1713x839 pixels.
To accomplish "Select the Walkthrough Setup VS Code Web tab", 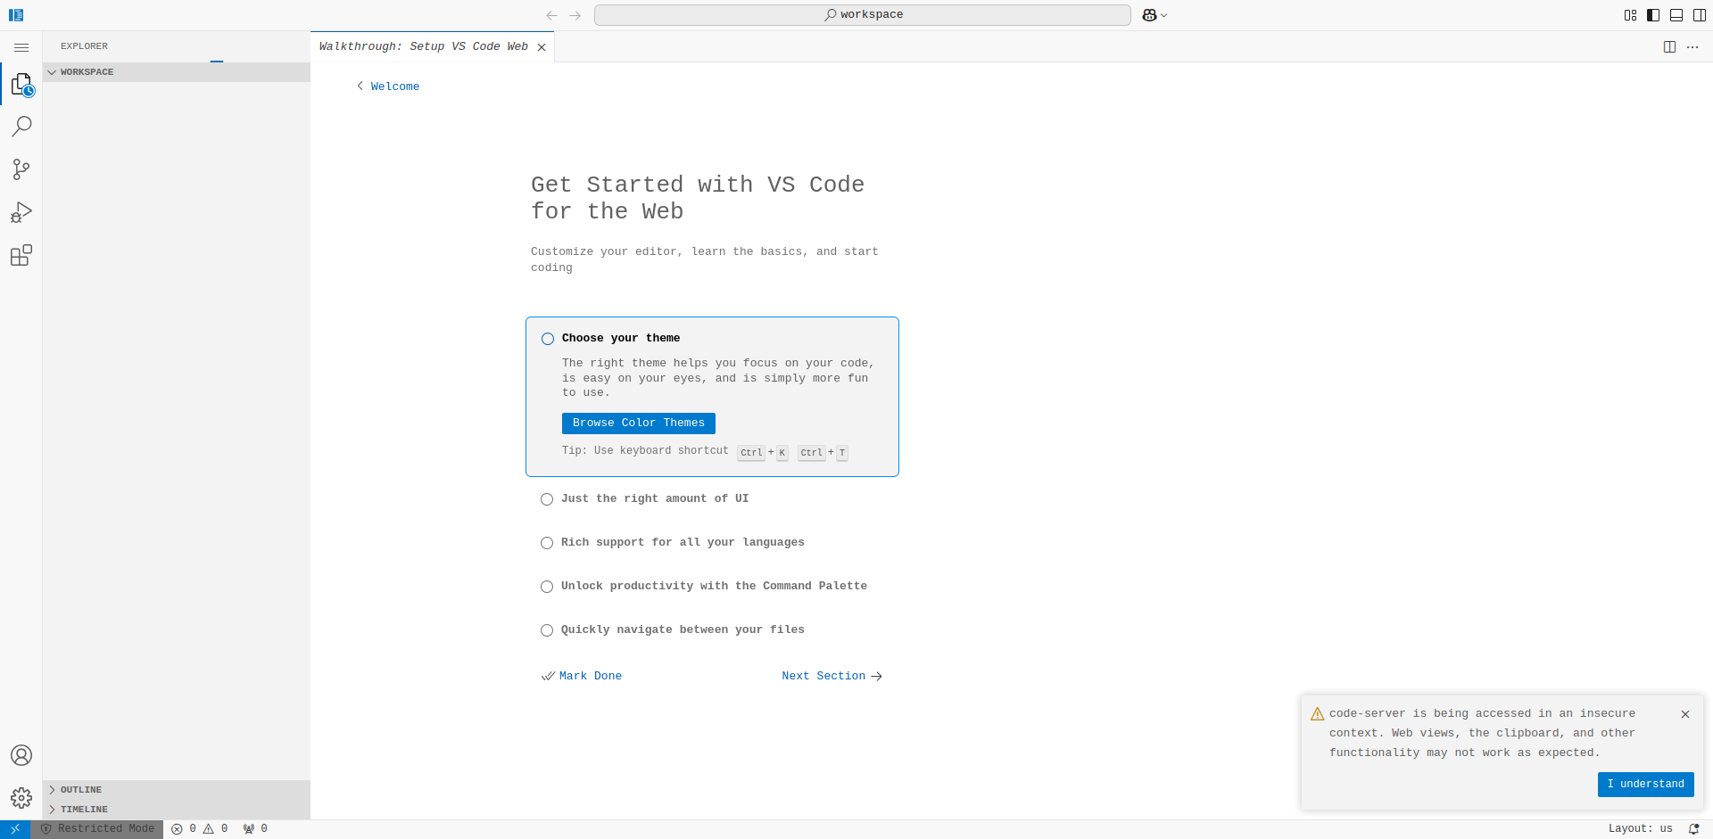I will (425, 46).
